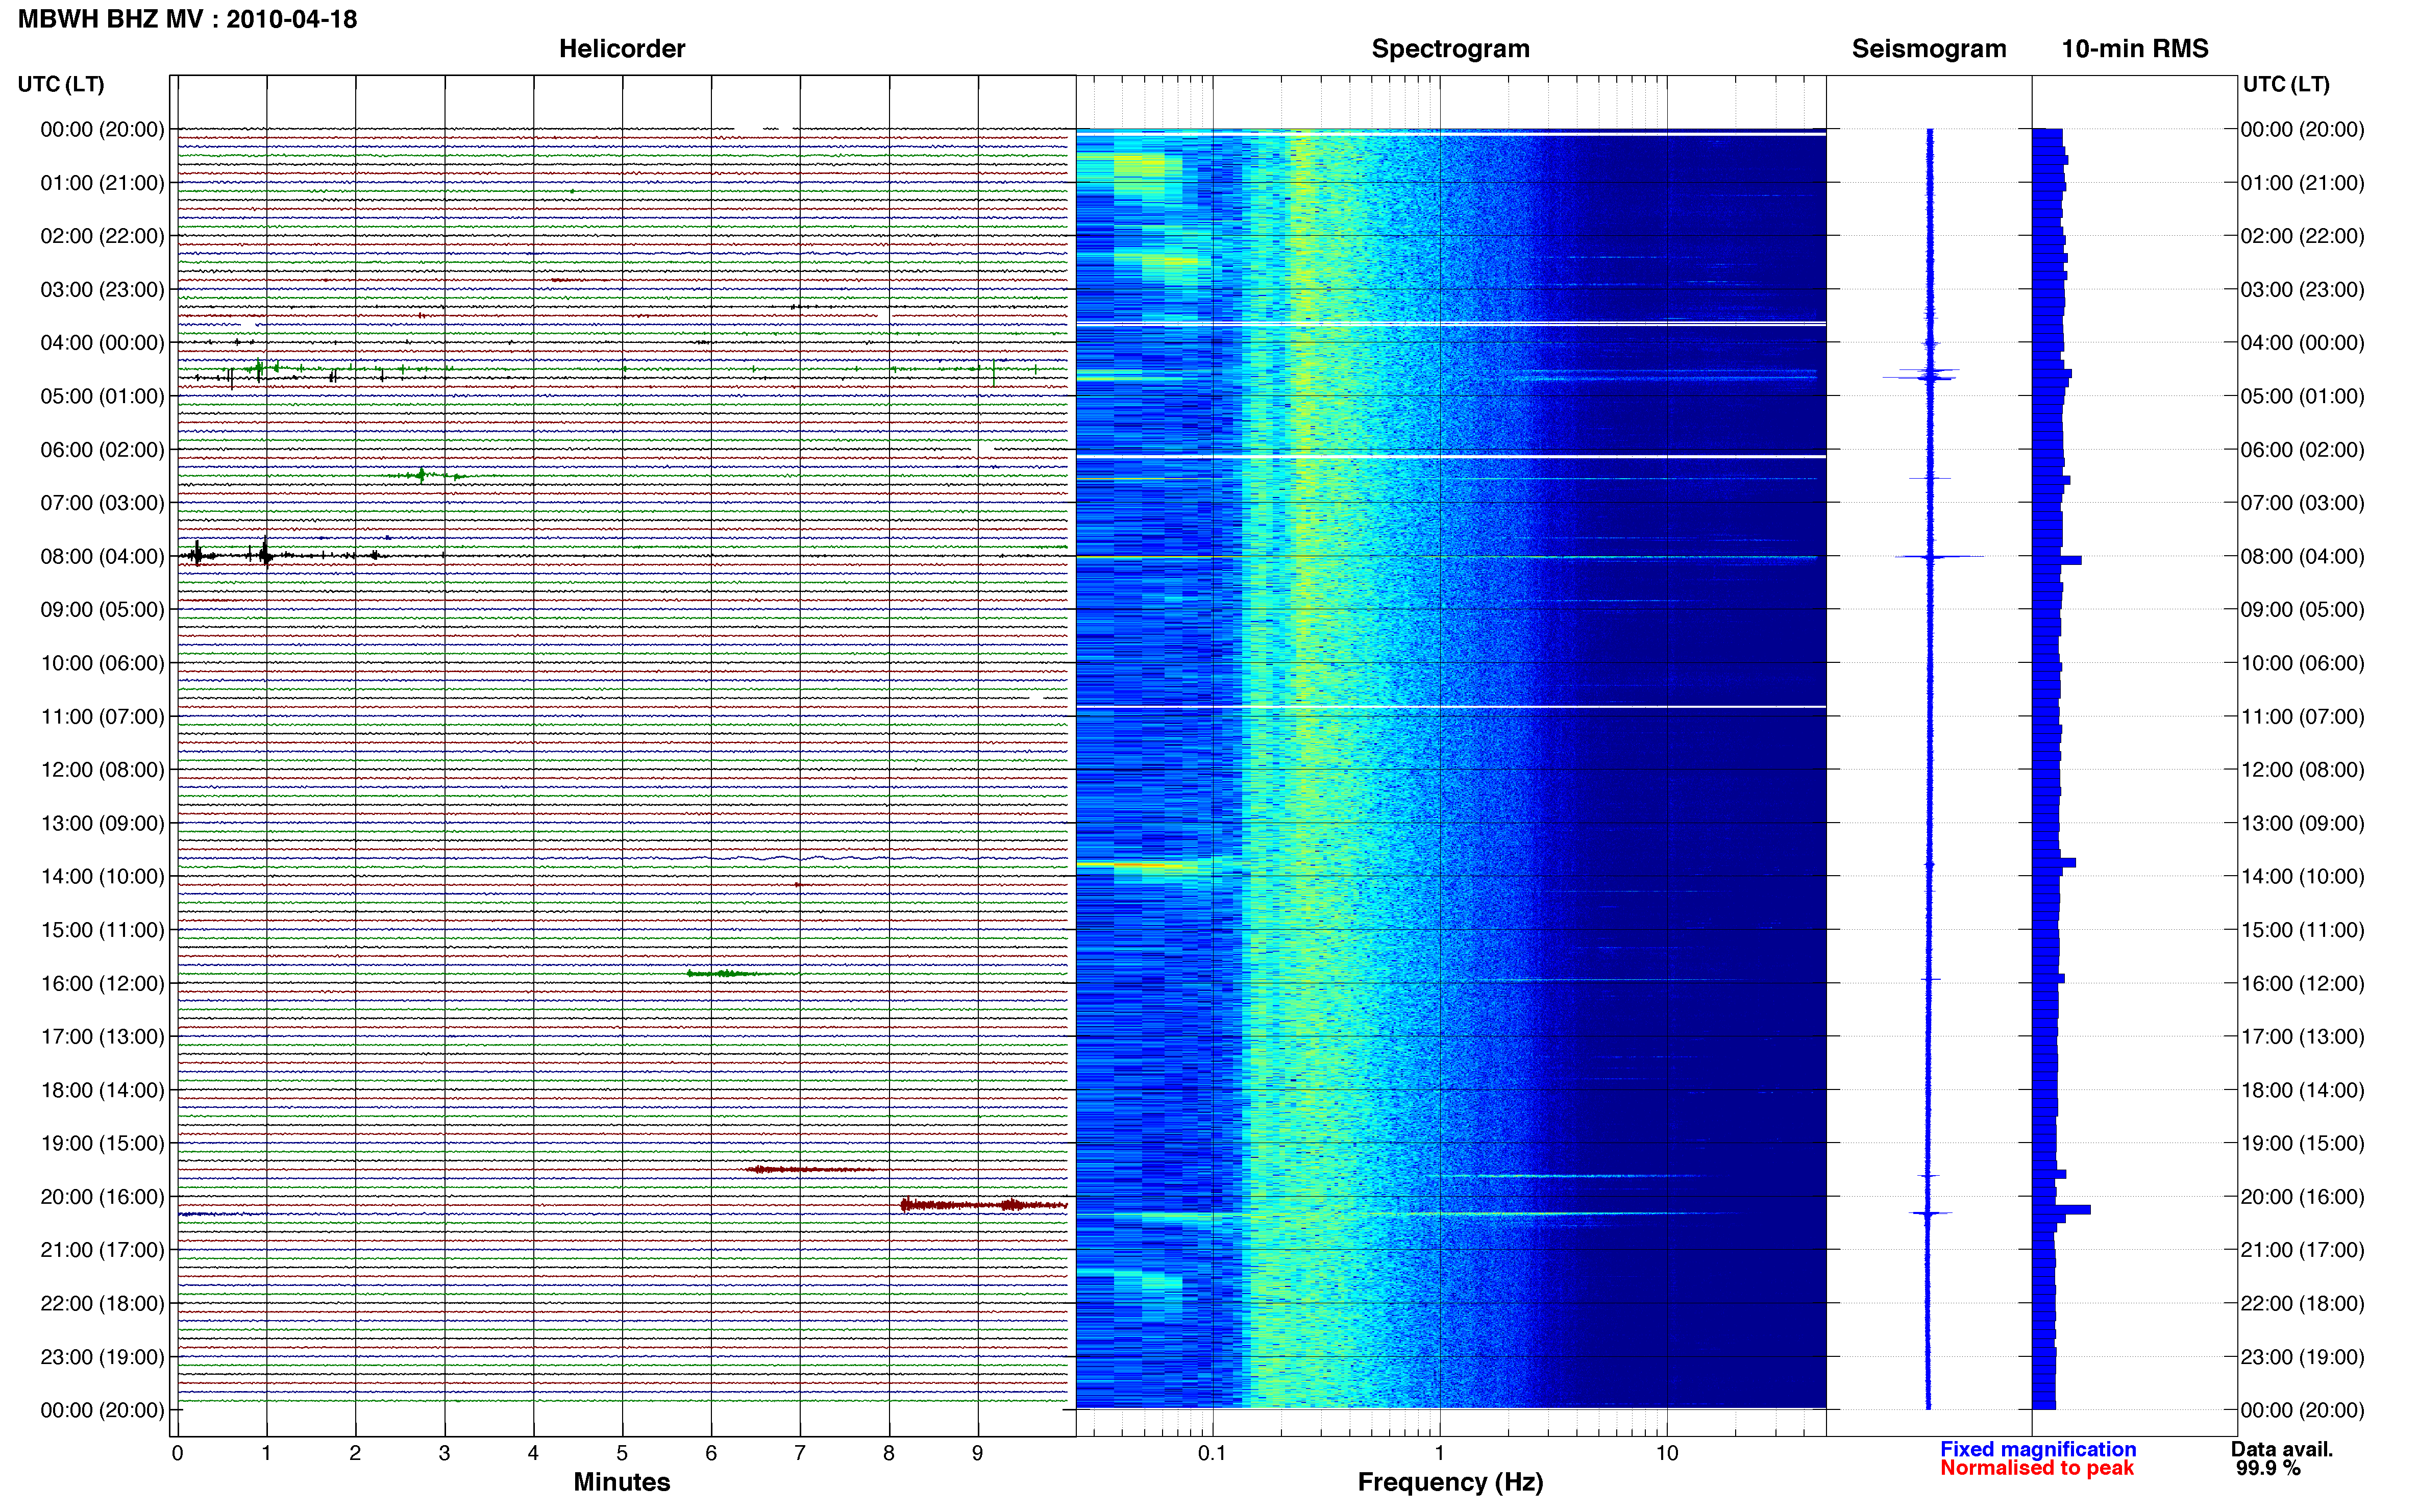Image resolution: width=2419 pixels, height=1512 pixels.
Task: Select the 22:00 (18:00) label beside the RMS panel
Action: [2302, 1304]
